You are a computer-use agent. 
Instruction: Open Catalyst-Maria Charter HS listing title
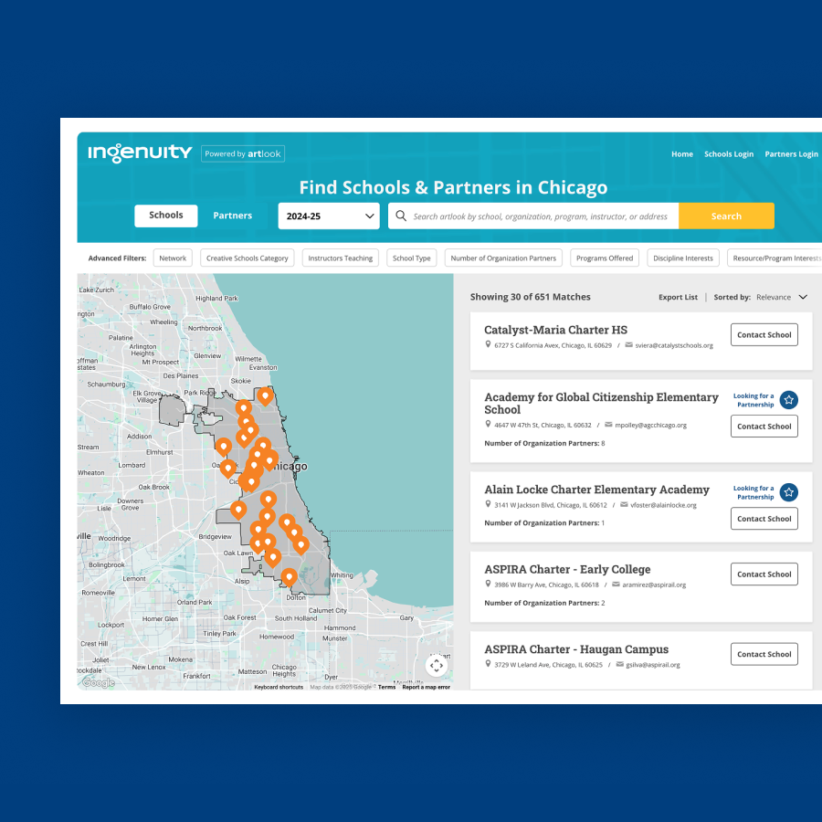pos(555,330)
